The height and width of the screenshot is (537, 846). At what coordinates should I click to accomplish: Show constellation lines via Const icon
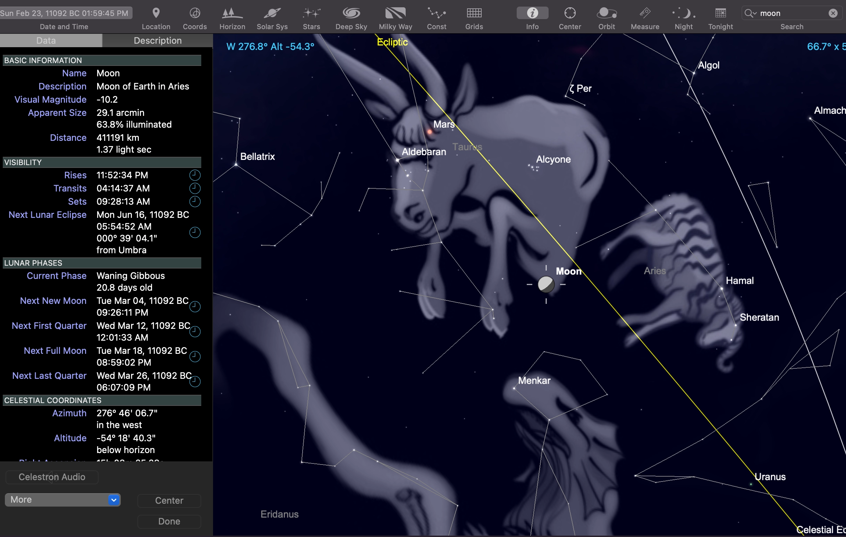pos(436,14)
